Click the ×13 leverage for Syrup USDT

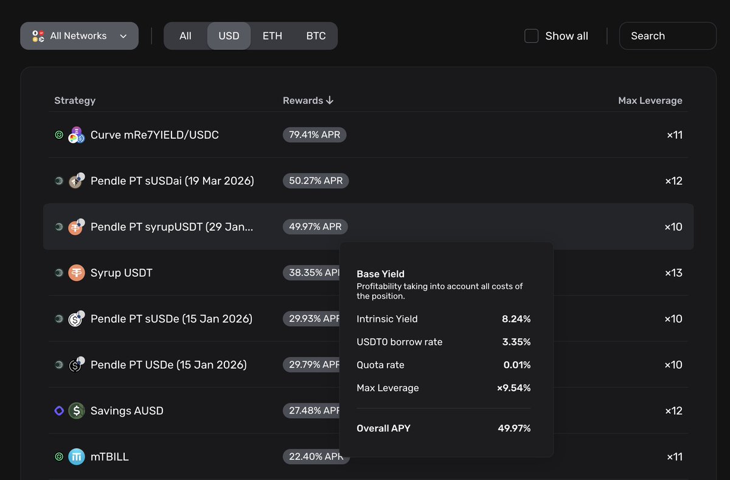coord(673,273)
